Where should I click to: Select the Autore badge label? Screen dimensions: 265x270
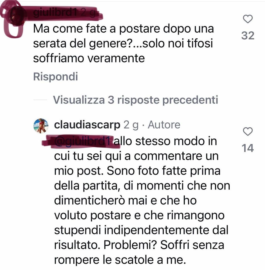point(164,125)
